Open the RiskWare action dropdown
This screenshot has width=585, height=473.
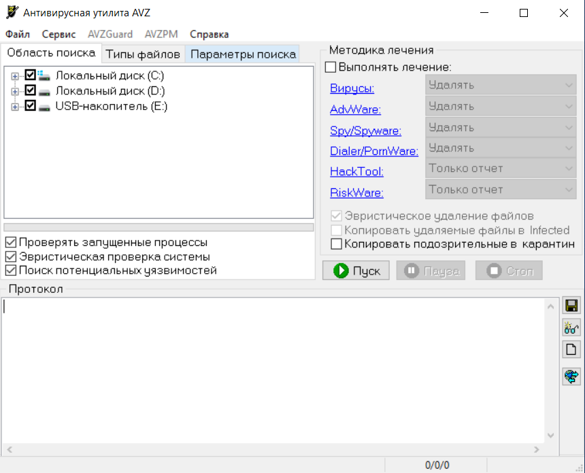click(x=501, y=190)
